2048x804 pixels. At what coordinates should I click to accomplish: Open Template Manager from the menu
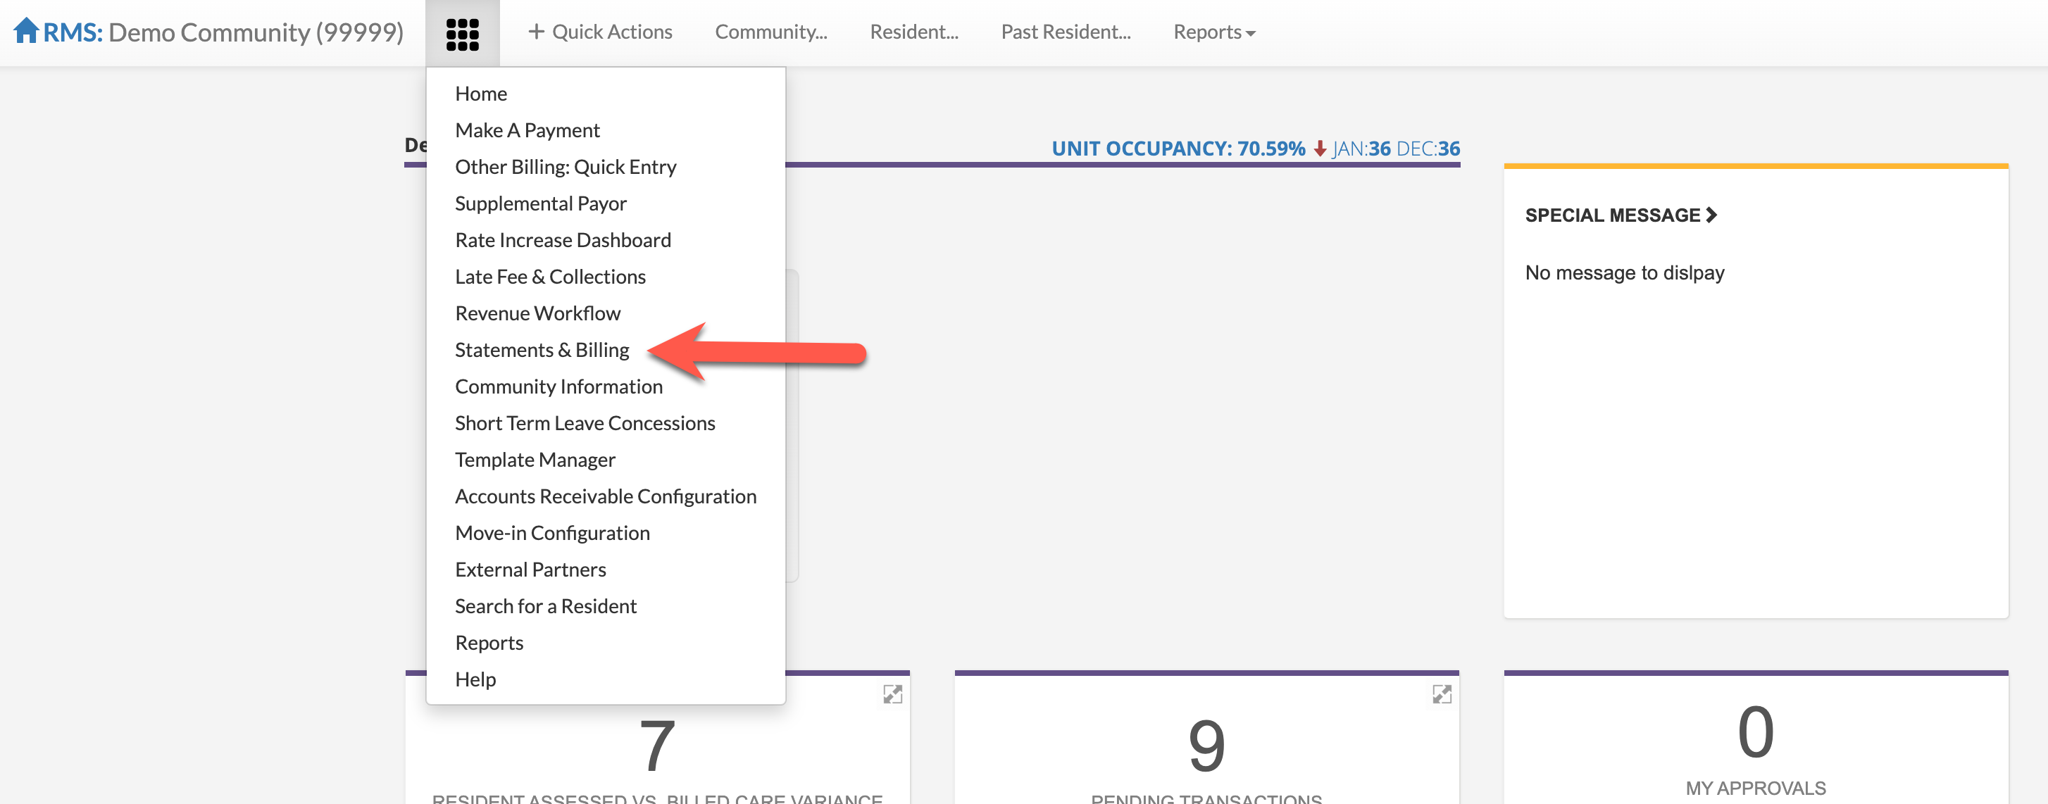[x=535, y=459]
